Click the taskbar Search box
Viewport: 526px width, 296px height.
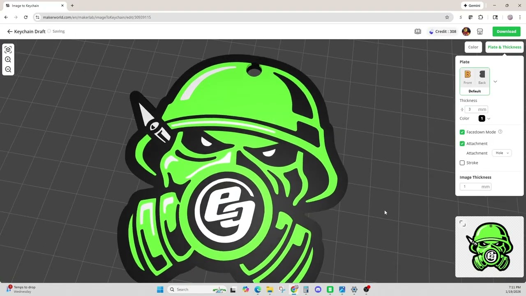point(198,289)
